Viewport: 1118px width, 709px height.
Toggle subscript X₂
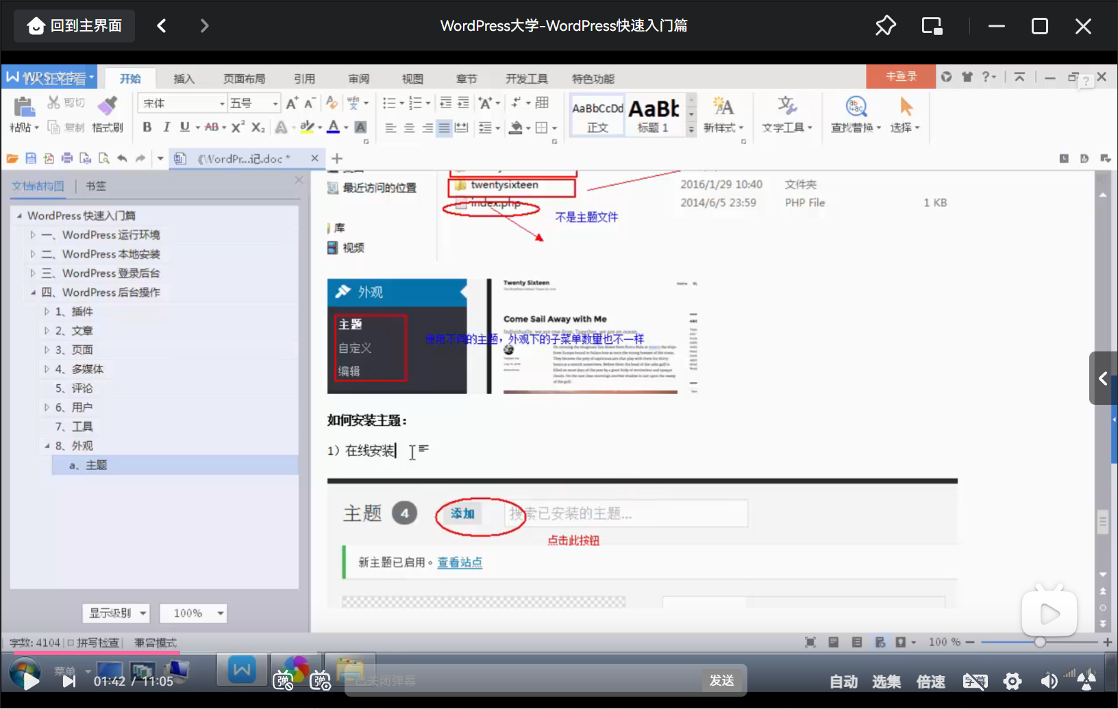[x=258, y=127]
